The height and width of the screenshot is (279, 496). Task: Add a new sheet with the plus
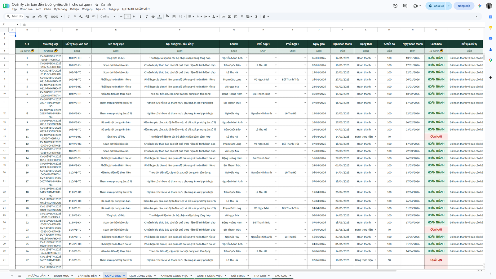(12, 276)
